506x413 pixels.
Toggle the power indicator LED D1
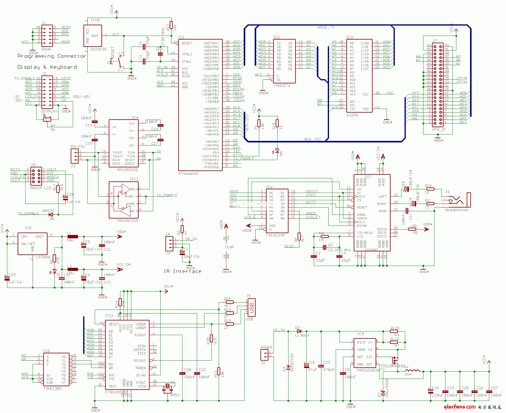[54, 270]
